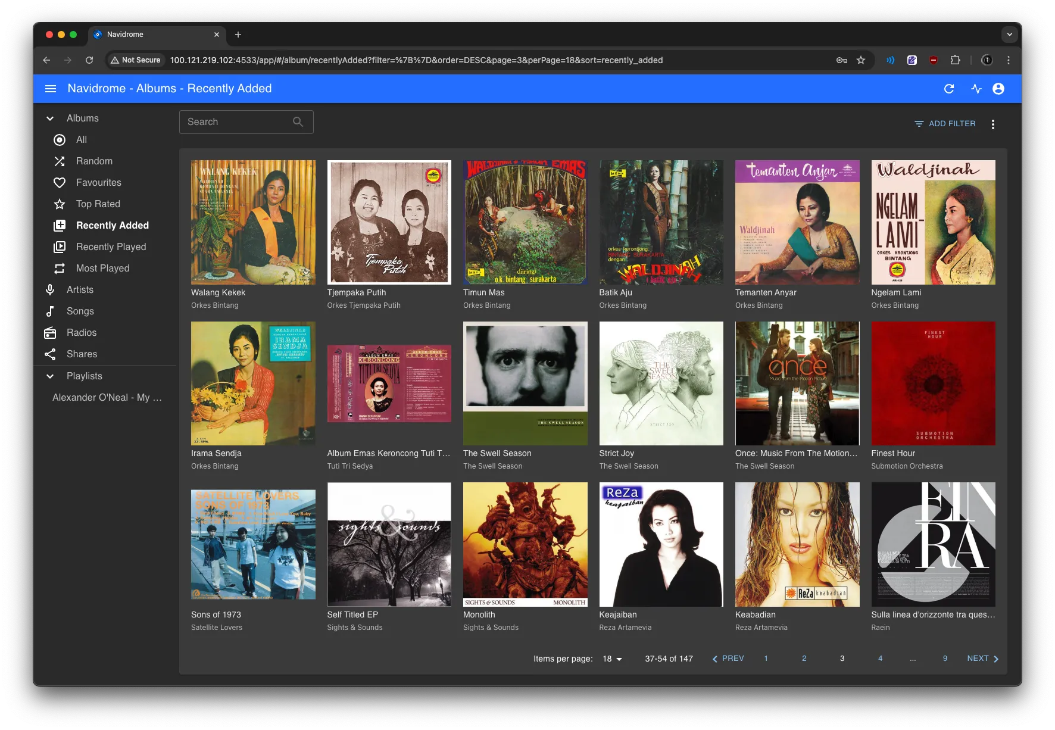Open the Keajaiban album cover

click(x=661, y=544)
